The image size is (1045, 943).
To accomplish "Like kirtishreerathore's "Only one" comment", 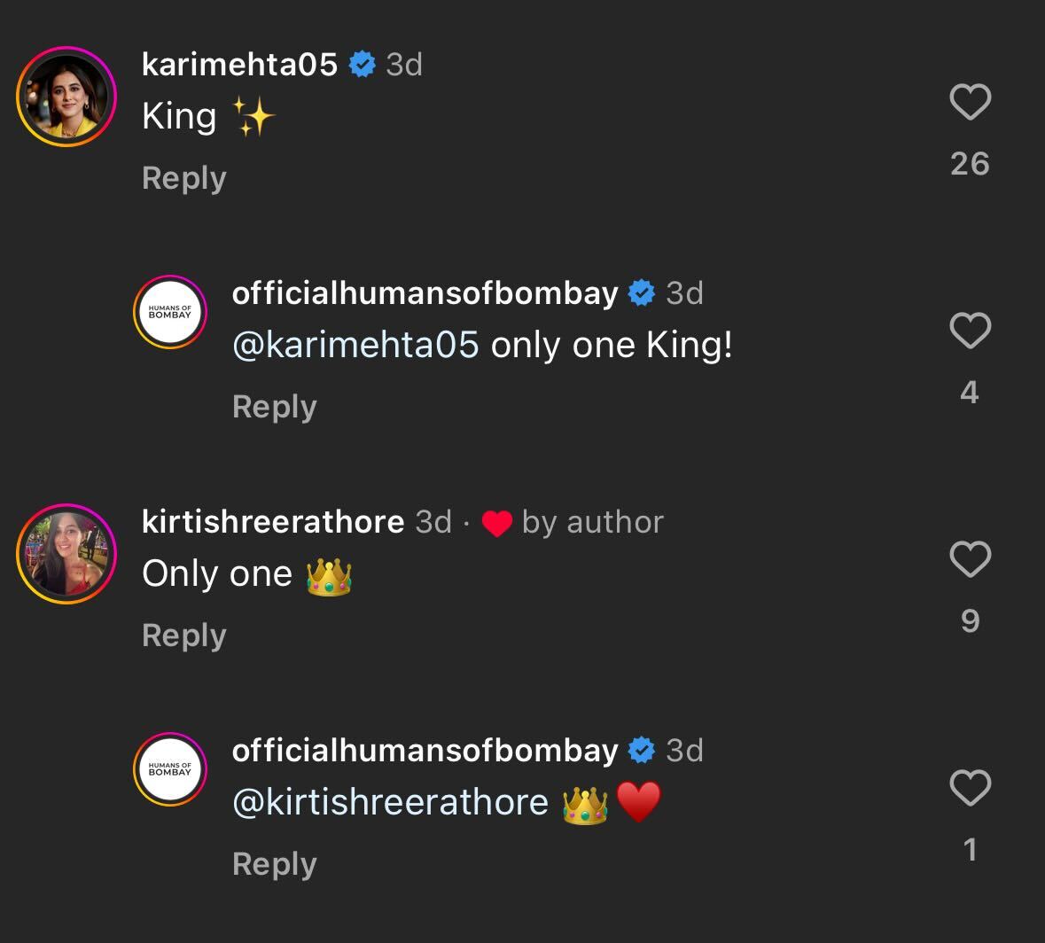I will click(970, 559).
